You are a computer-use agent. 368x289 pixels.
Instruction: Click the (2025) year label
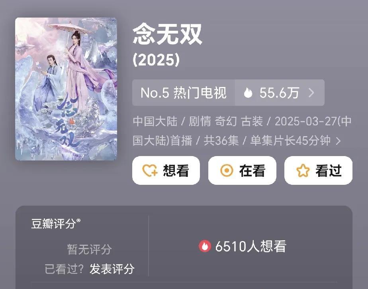156,59
